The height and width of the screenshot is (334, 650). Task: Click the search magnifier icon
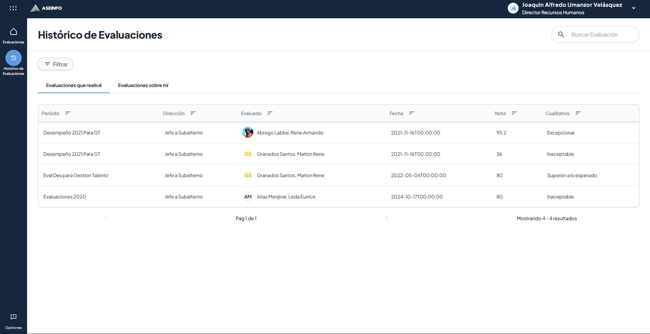[561, 35]
